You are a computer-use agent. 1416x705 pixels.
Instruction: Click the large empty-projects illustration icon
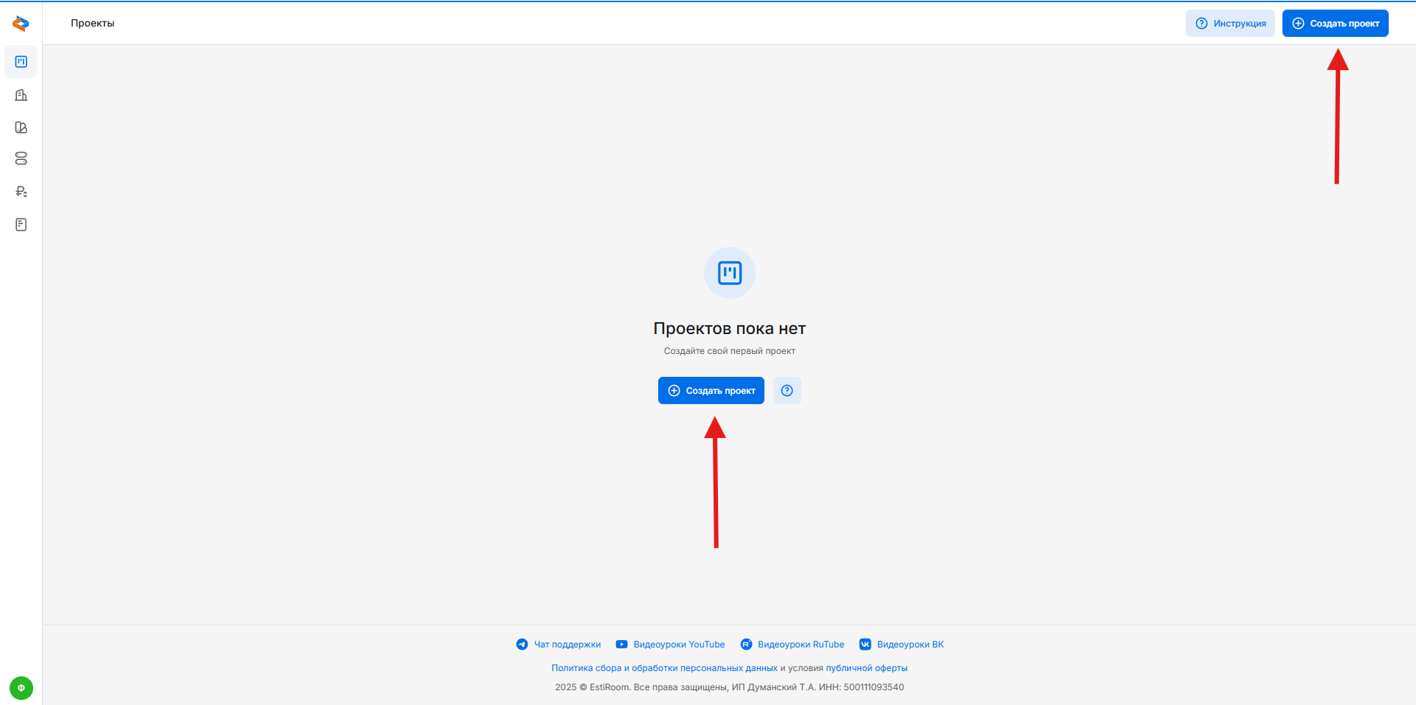[x=729, y=273]
